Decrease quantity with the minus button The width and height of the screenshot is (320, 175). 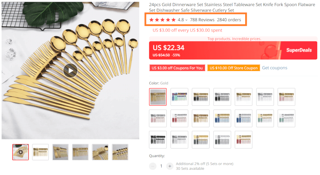pos(152,166)
